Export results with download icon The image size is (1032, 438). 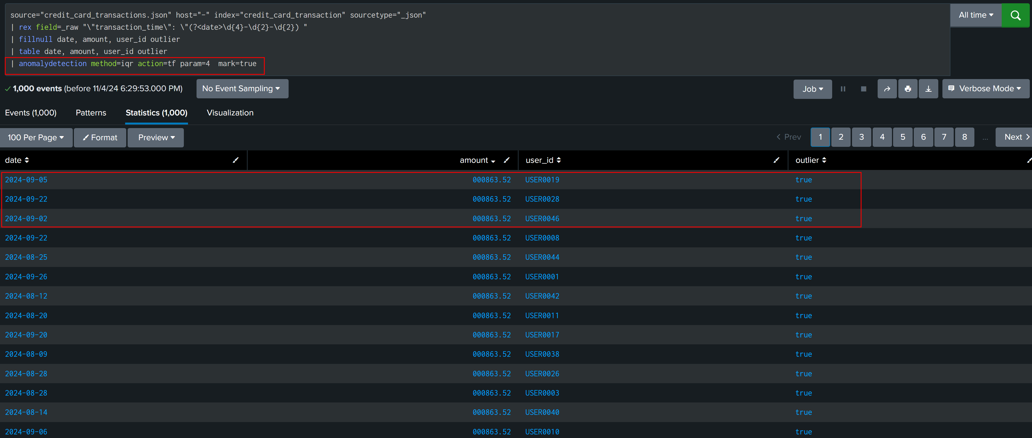(928, 89)
